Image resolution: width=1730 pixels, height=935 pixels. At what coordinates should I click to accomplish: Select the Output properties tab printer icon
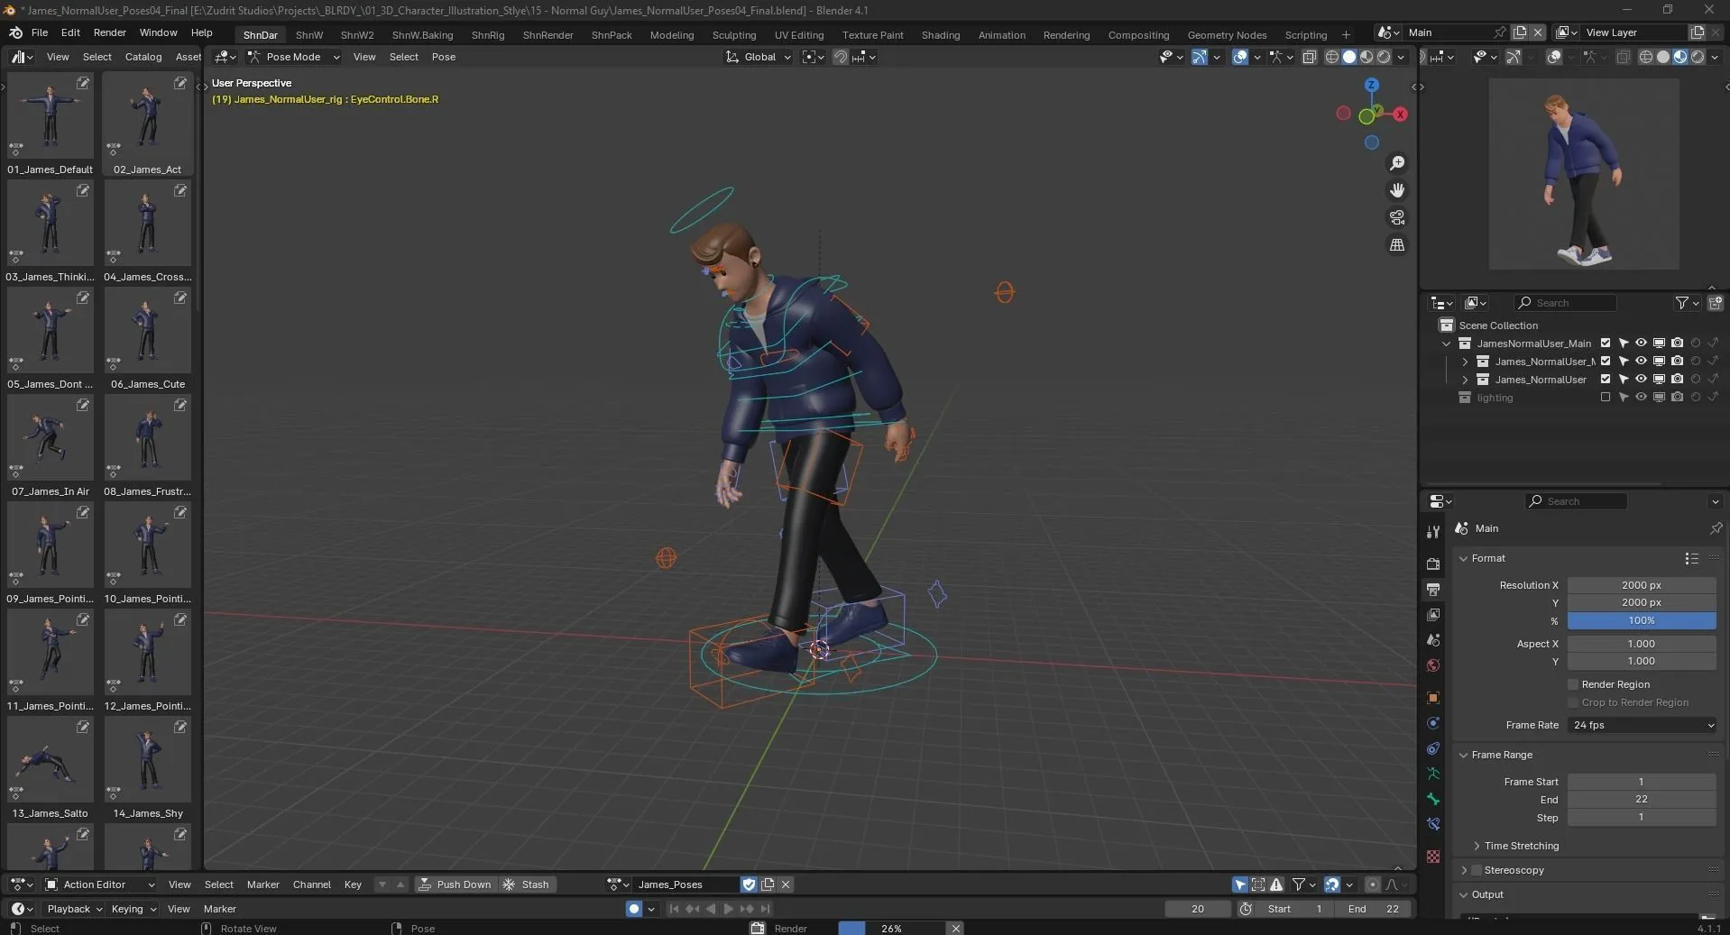[x=1433, y=589]
